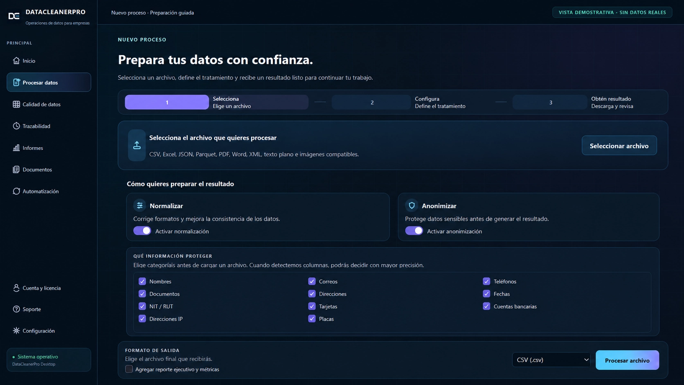The image size is (684, 385).
Task: Click the Soporte help icon
Action: click(x=16, y=309)
